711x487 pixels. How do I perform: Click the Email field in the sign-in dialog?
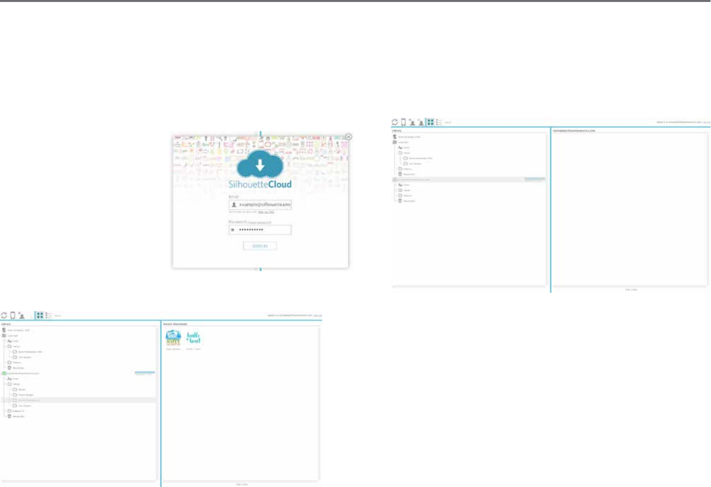[260, 205]
